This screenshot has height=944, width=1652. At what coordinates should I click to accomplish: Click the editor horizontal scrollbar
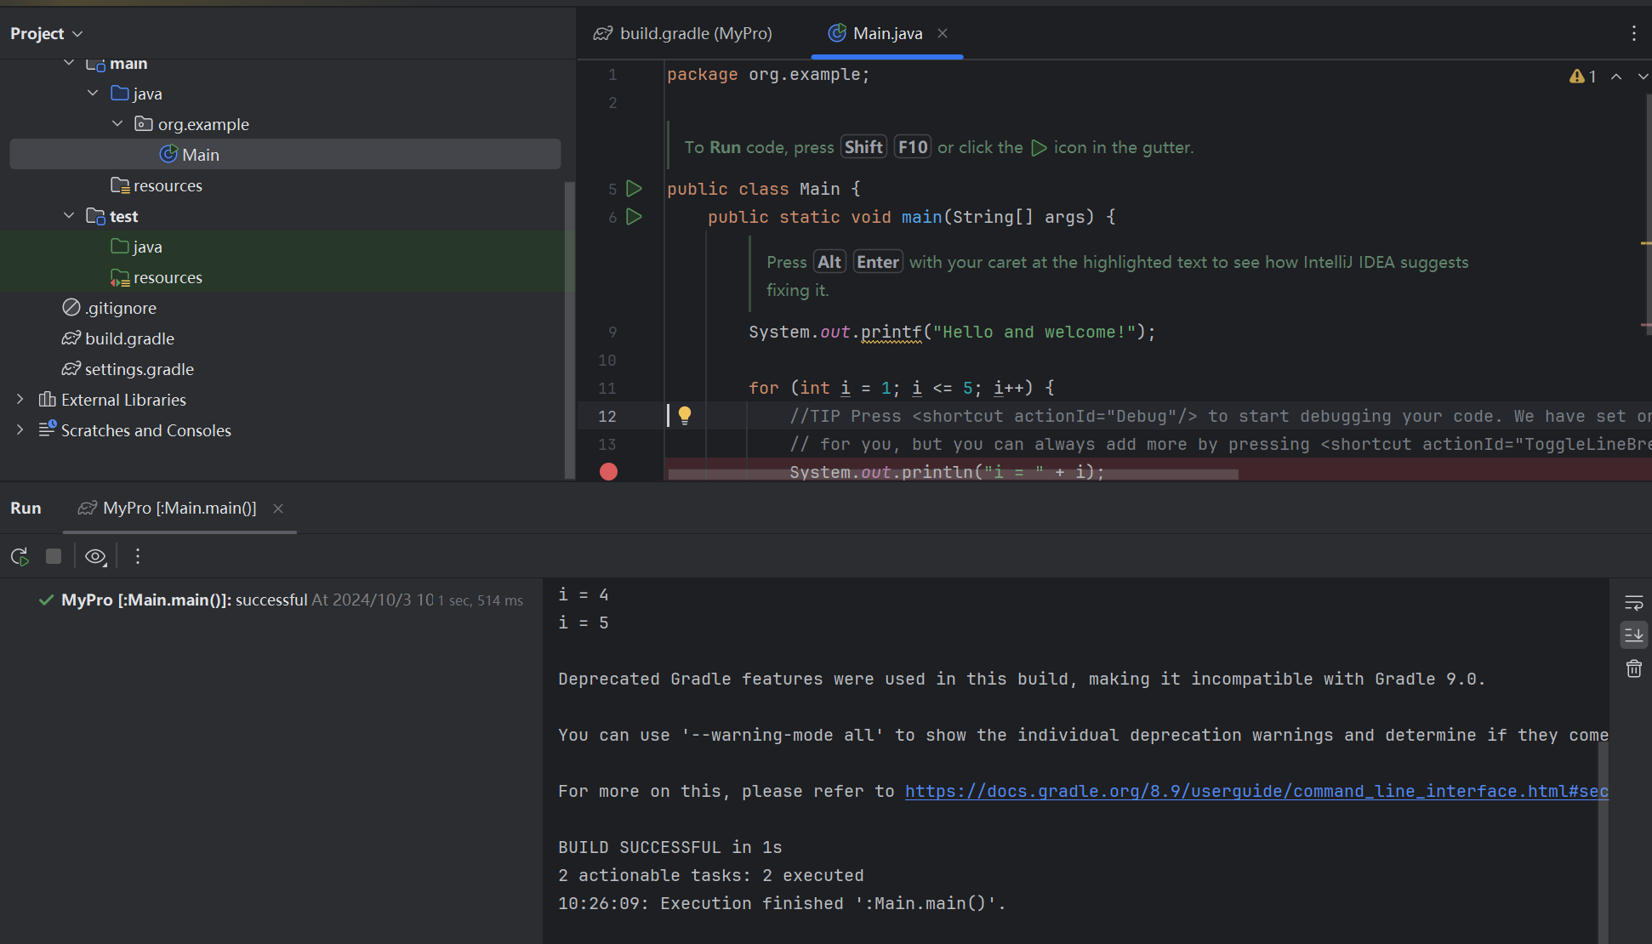[953, 475]
